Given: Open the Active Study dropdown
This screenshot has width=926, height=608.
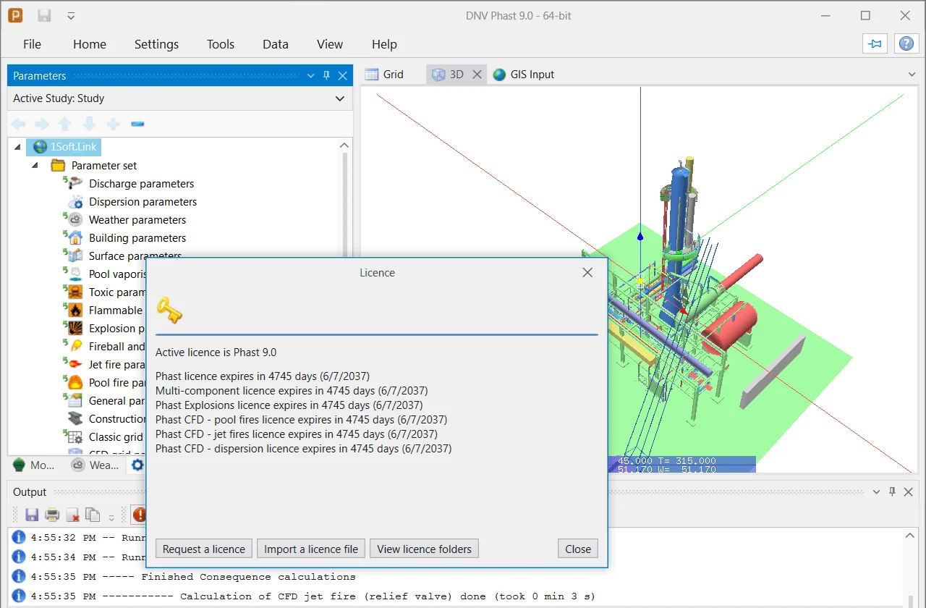Looking at the screenshot, I should (x=340, y=98).
